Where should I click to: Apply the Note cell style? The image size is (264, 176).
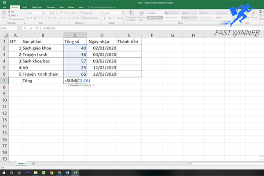click(x=224, y=18)
